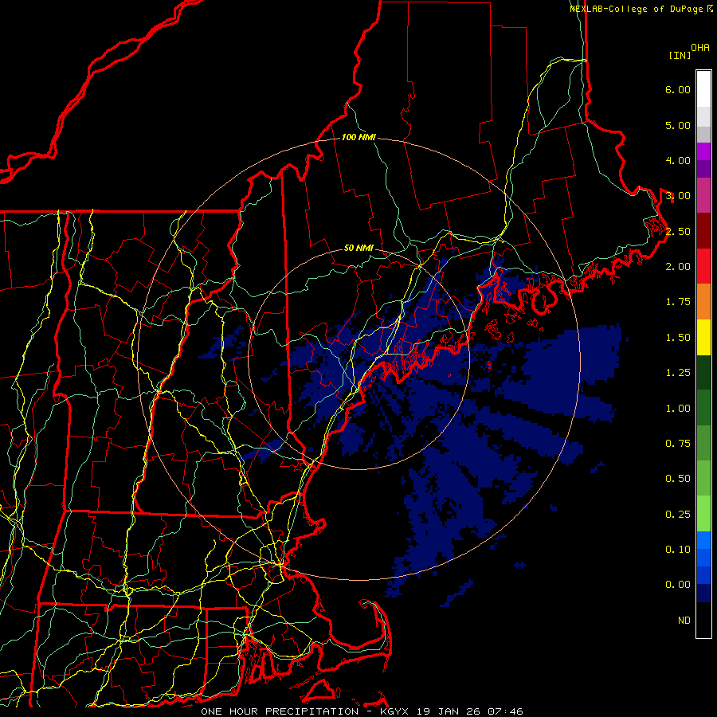The width and height of the screenshot is (717, 717).
Task: Click the KGYX radar station identifier
Action: 394,711
